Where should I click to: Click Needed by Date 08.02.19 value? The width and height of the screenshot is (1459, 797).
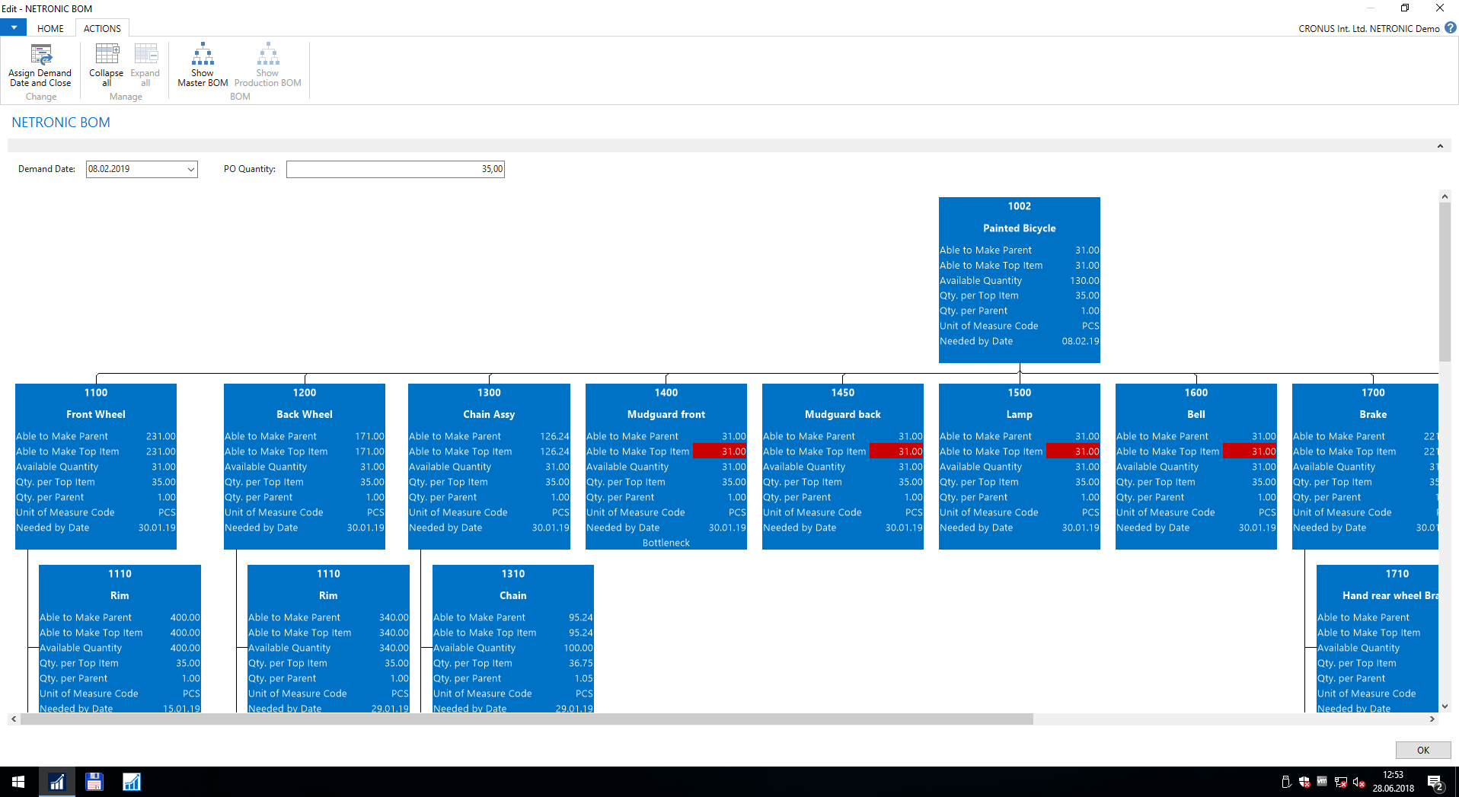tap(1081, 341)
